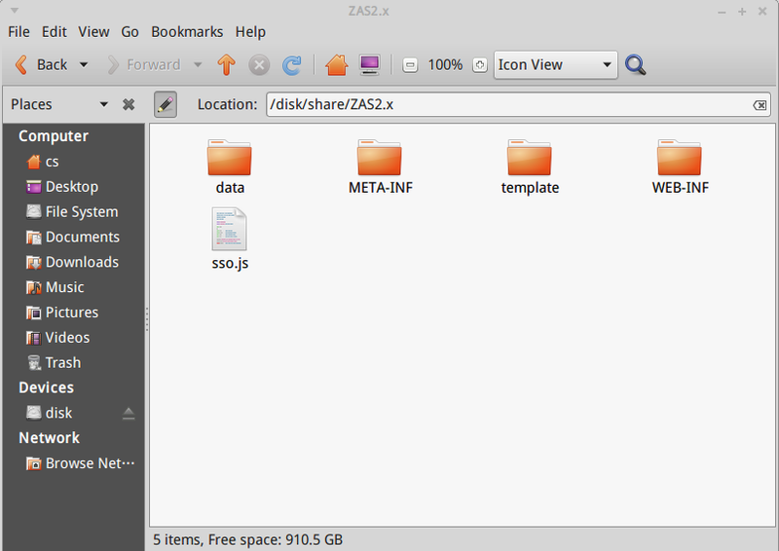Click the Back button
This screenshot has height=551, width=779.
(x=41, y=65)
